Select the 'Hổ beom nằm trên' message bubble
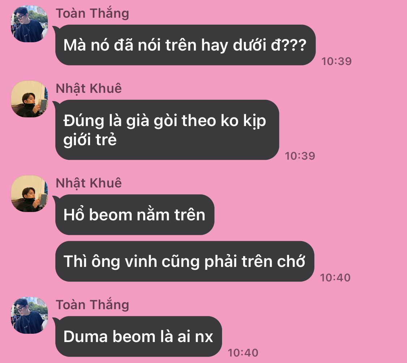407x363 pixels. click(x=135, y=215)
